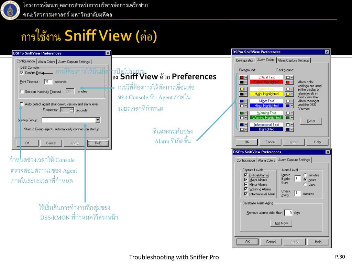This screenshot has width=352, height=264.
Task: Click Help in the Configuration tab dialog
Action: pos(98,143)
